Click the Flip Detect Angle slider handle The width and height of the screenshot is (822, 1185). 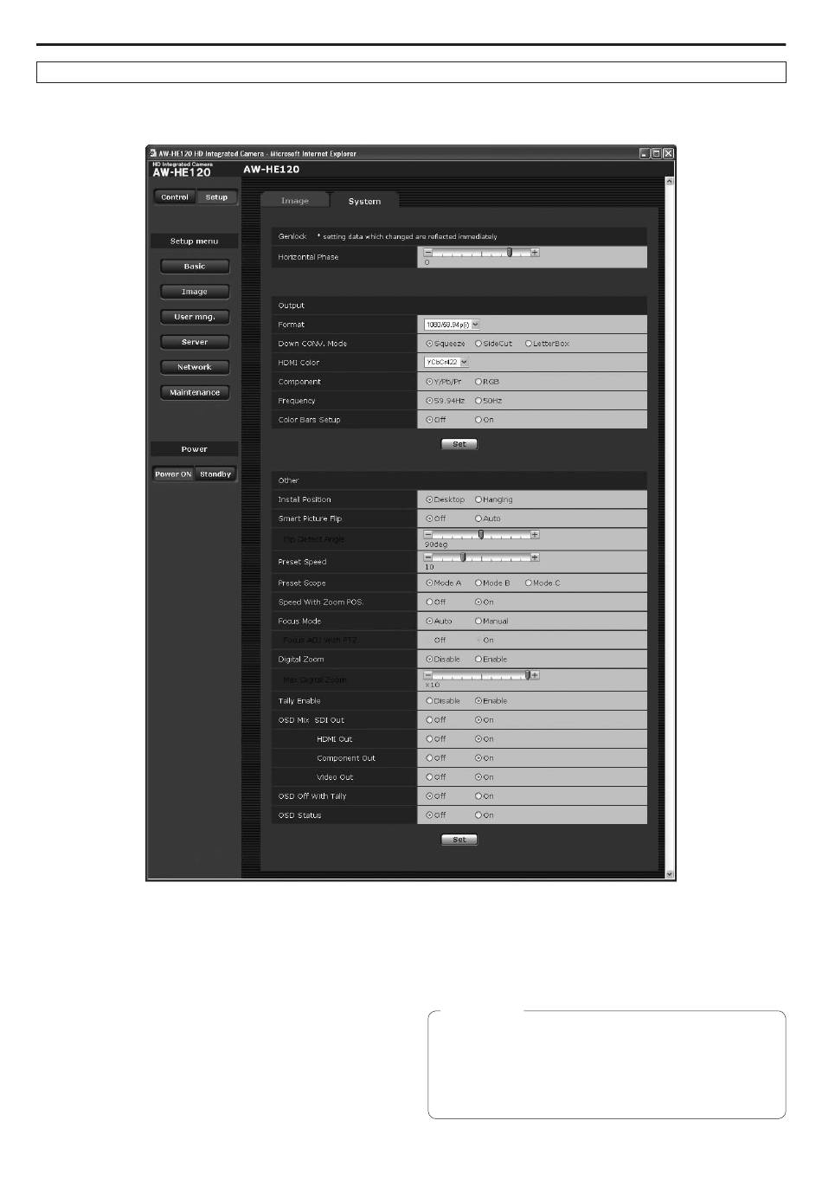click(481, 535)
